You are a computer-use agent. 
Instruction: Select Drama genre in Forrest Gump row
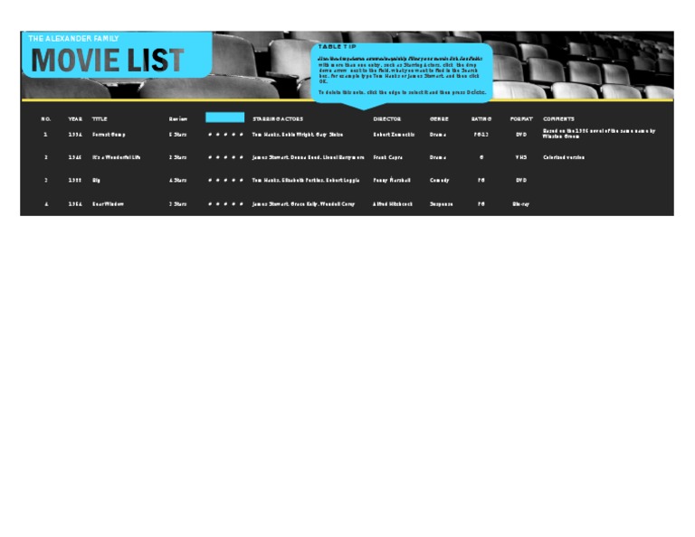pos(438,135)
